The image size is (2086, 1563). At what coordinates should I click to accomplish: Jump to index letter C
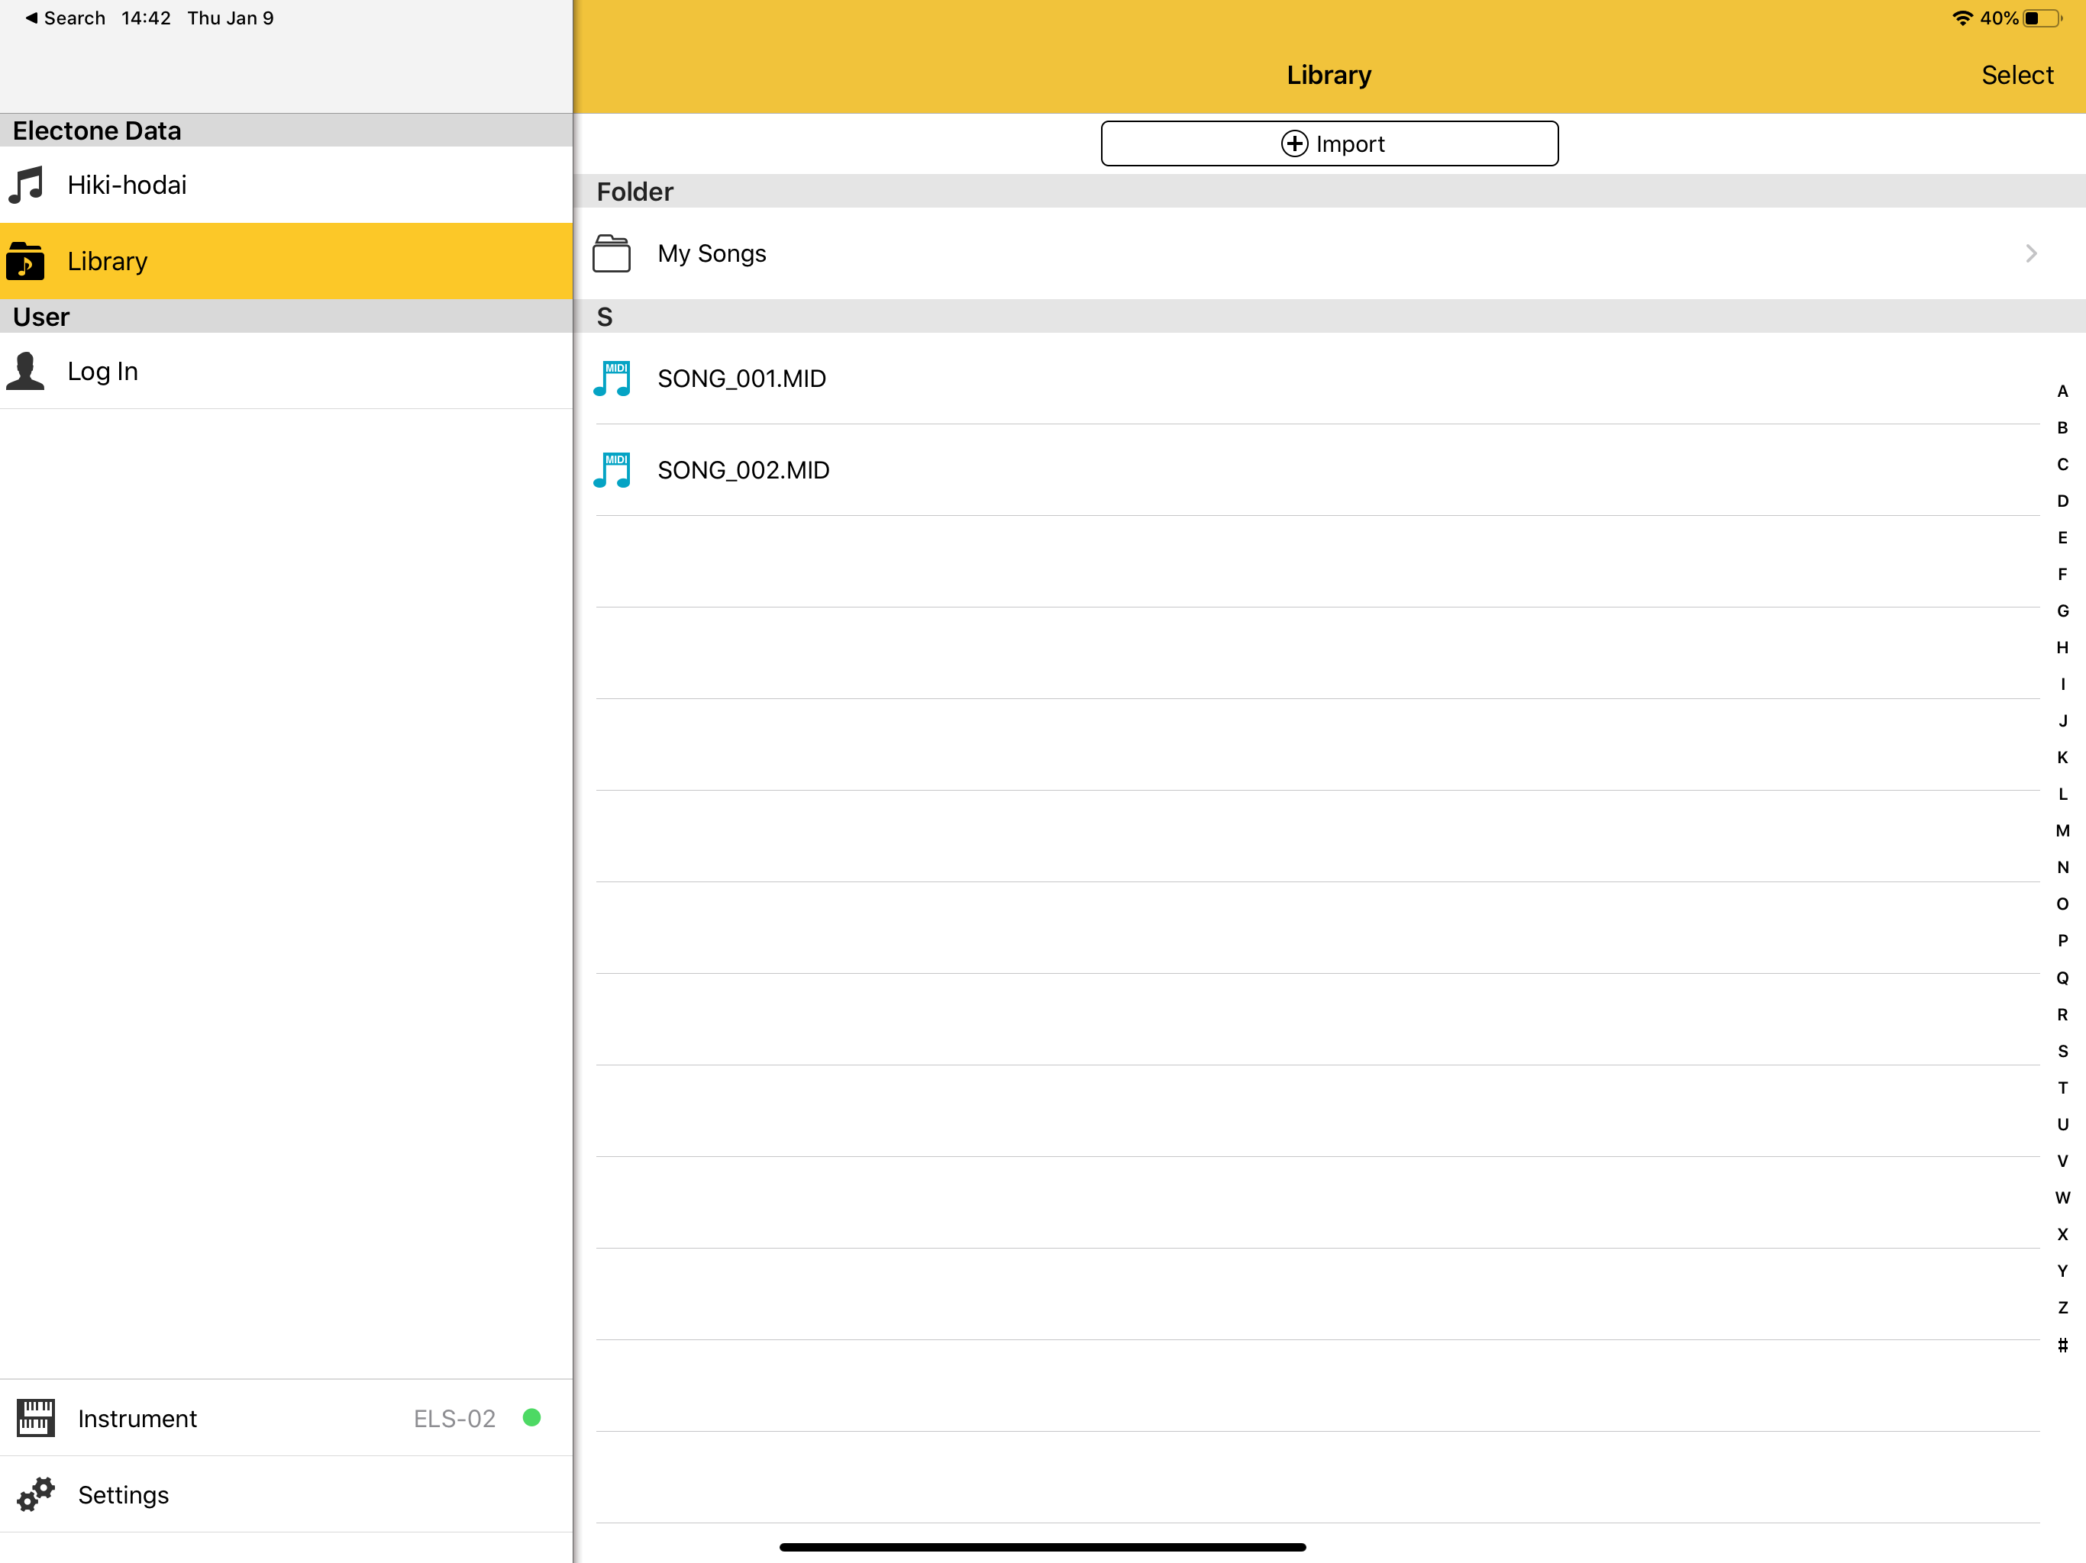[x=2062, y=464]
